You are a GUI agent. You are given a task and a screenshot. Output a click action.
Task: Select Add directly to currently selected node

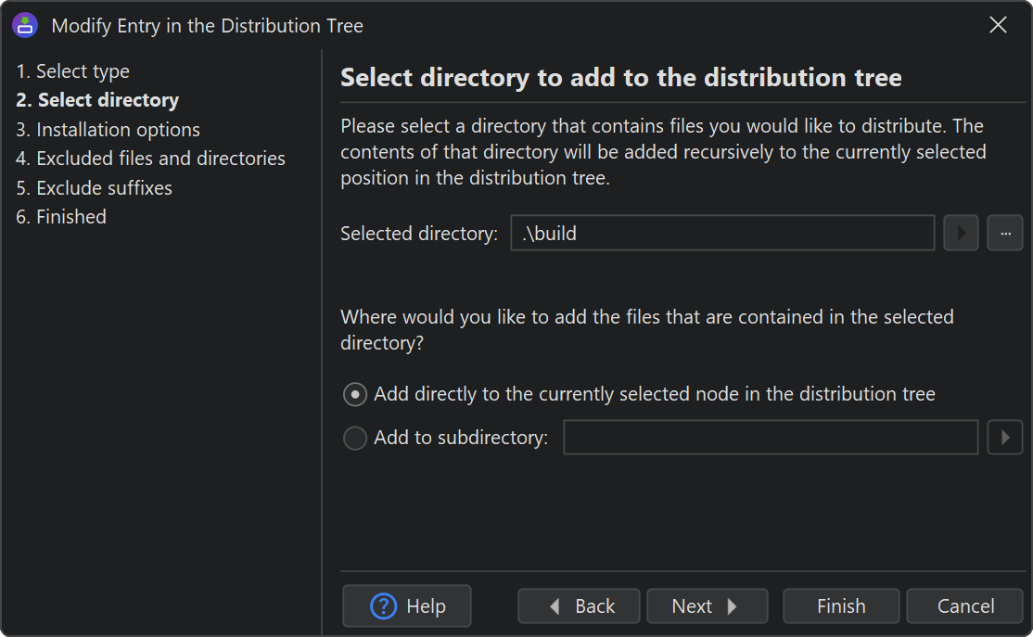point(355,395)
